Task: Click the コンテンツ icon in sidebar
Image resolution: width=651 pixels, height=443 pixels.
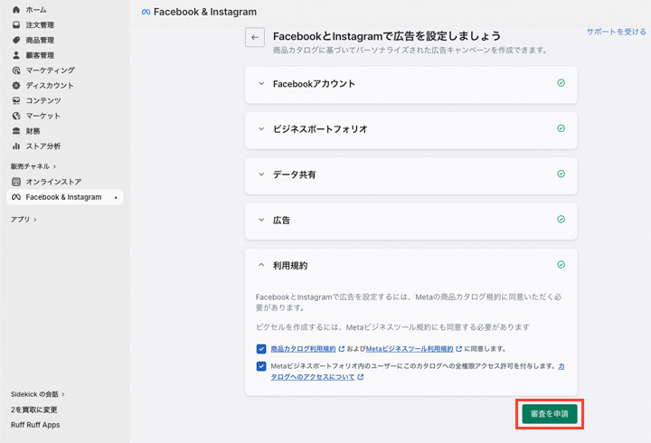Action: click(16, 100)
